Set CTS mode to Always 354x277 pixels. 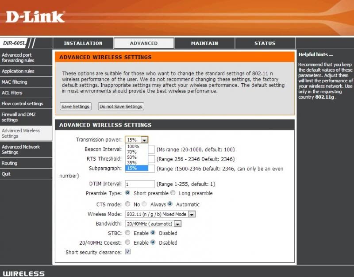click(145, 204)
